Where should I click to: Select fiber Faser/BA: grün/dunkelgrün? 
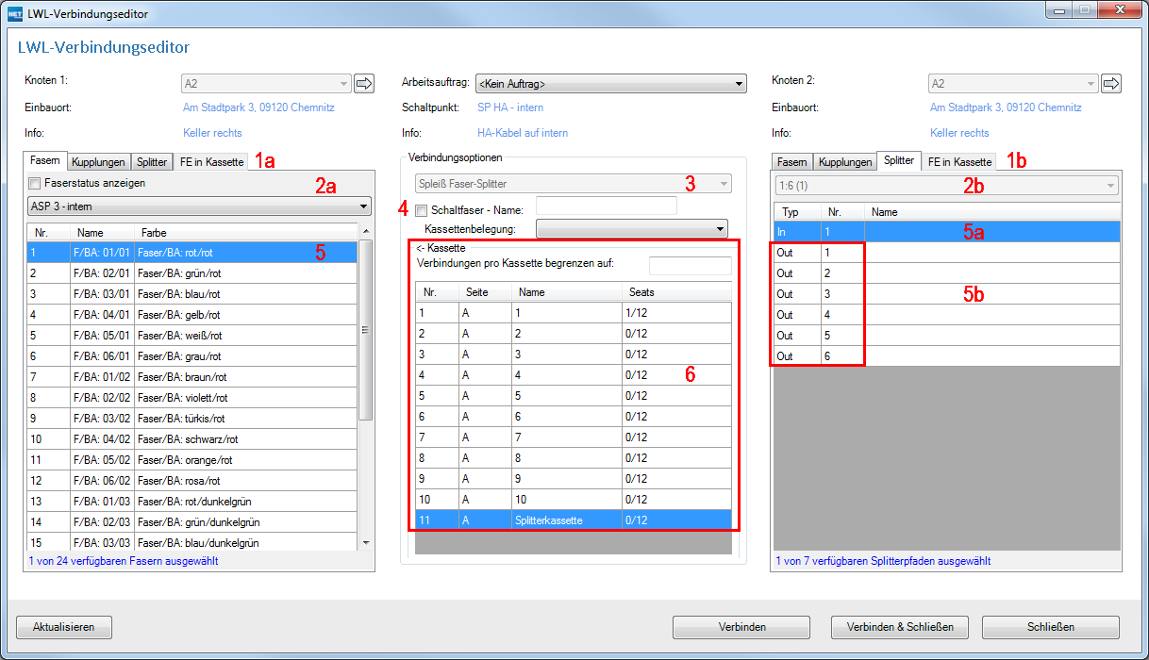[192, 521]
